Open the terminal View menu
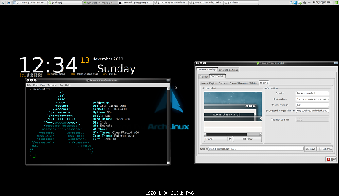The image size is (339, 196). pyautogui.click(x=43, y=85)
